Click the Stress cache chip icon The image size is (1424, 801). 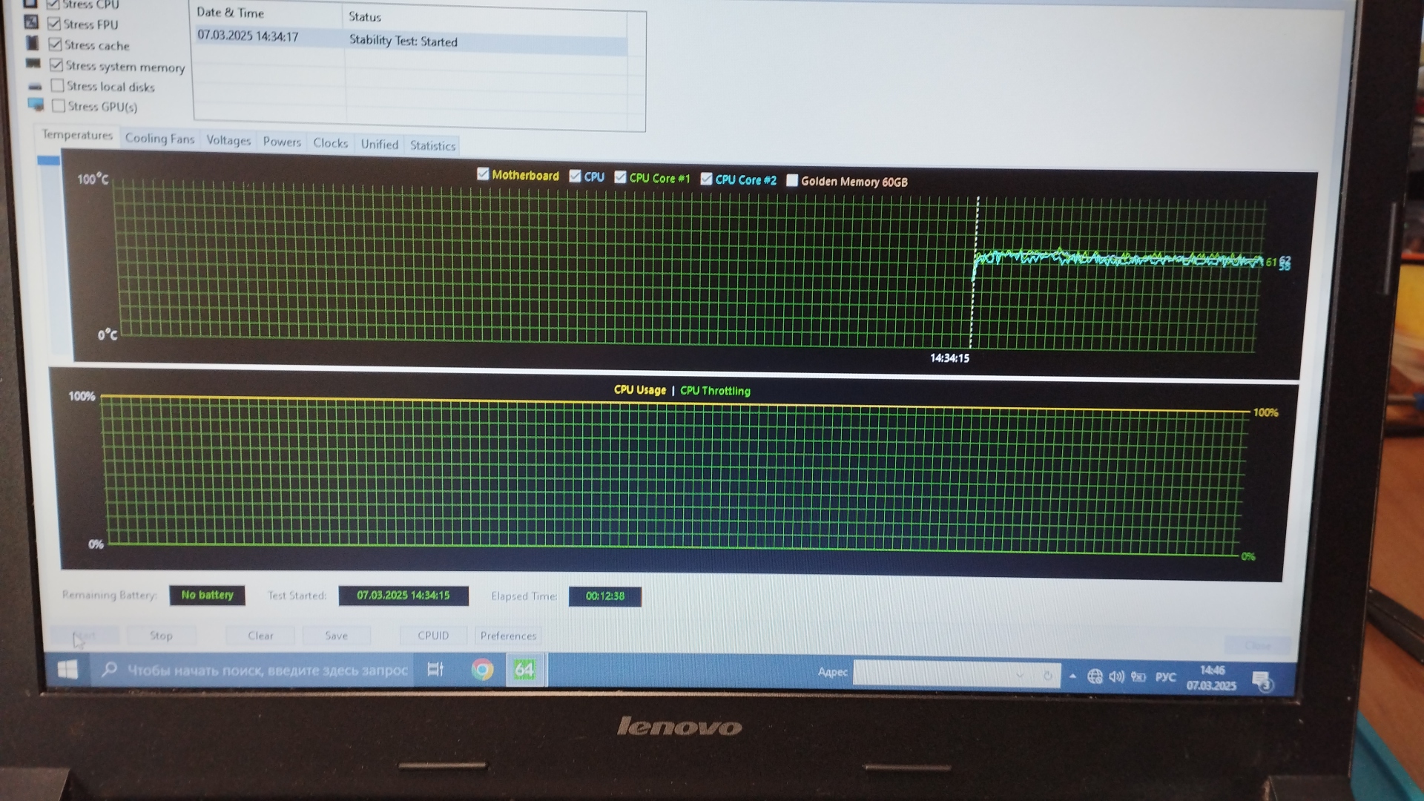point(33,43)
